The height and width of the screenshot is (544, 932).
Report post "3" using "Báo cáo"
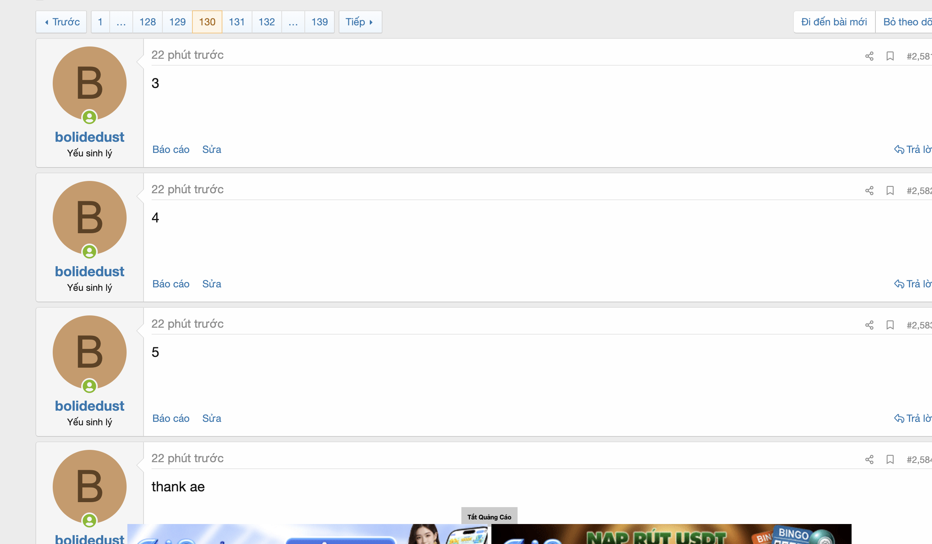[170, 149]
